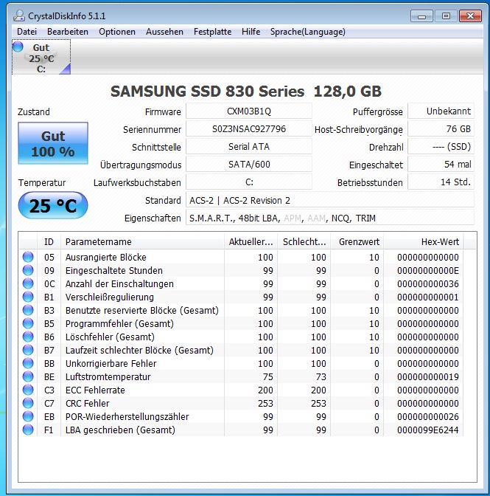This screenshot has width=490, height=496.
Task: Click status orb for Benutzte reservierte Blöcke
Action: 28,310
